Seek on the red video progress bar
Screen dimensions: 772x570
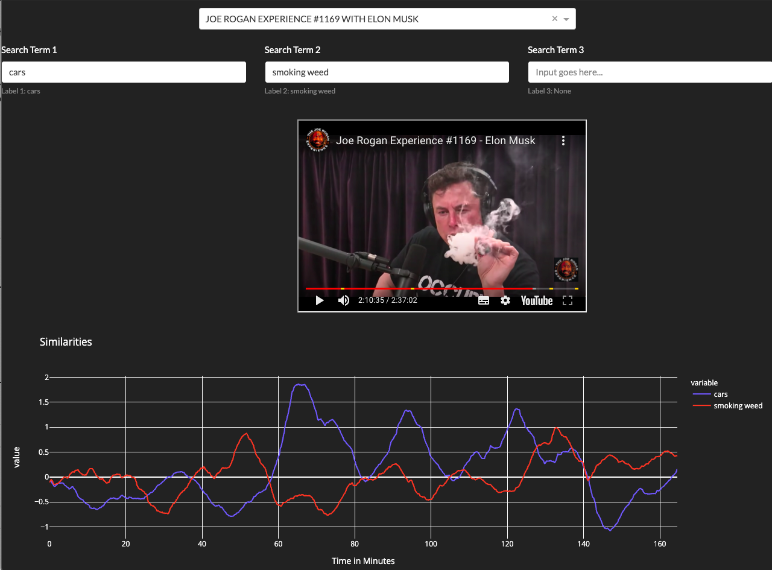442,289
